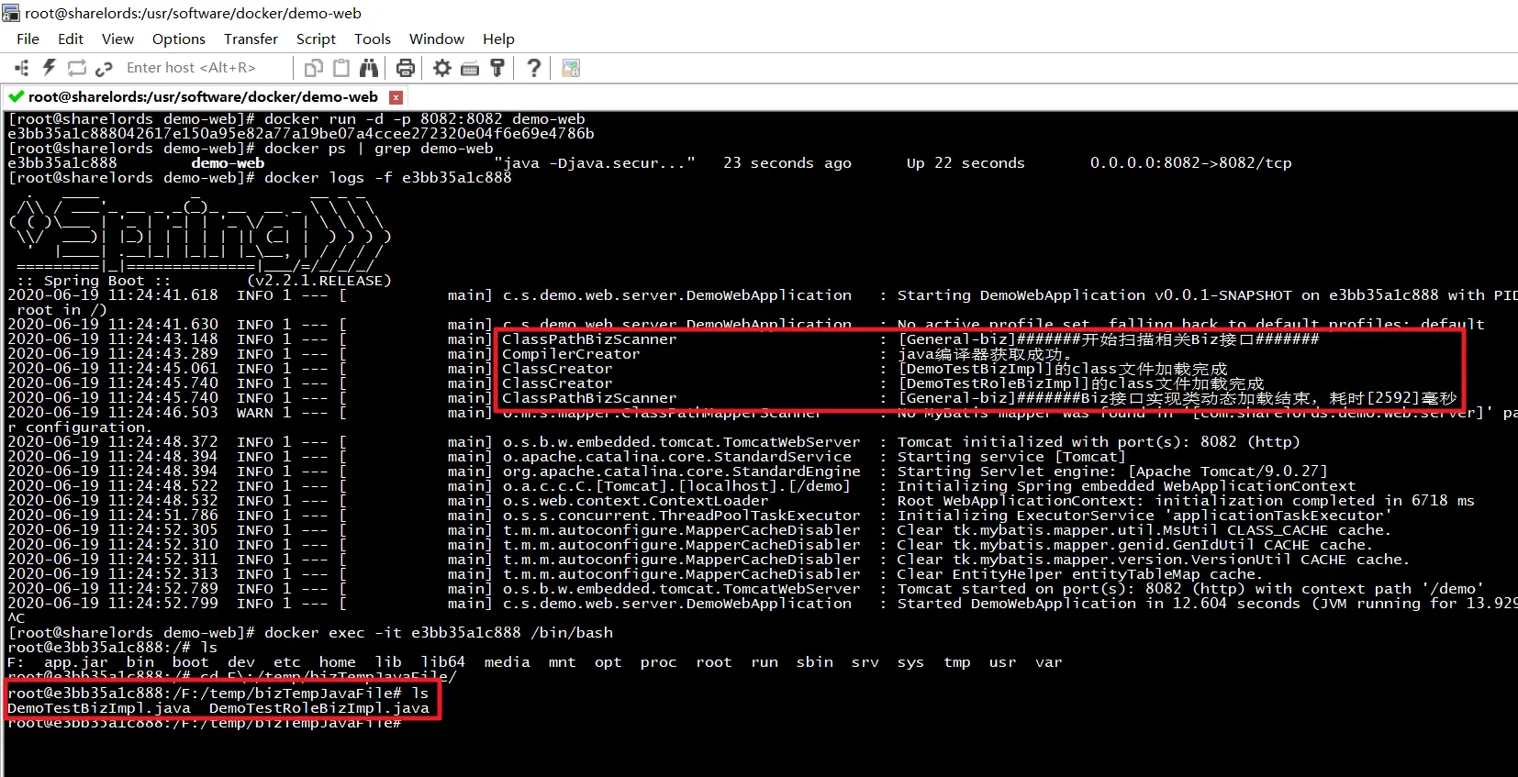The width and height of the screenshot is (1518, 777).
Task: Open the Script menu
Action: pos(316,39)
